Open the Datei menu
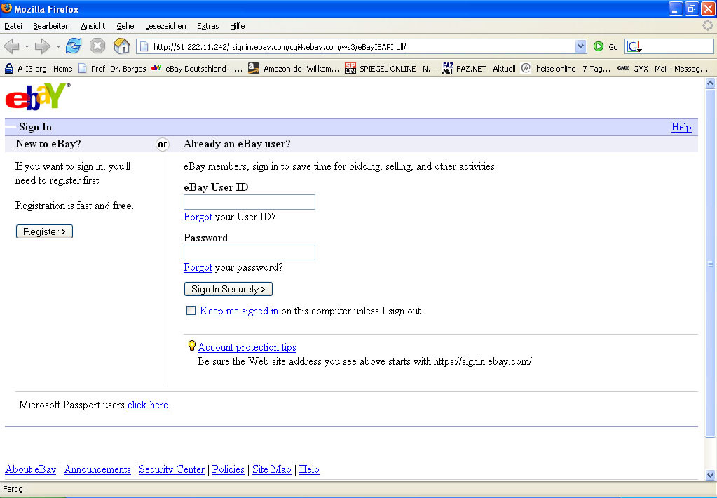 pos(13,26)
